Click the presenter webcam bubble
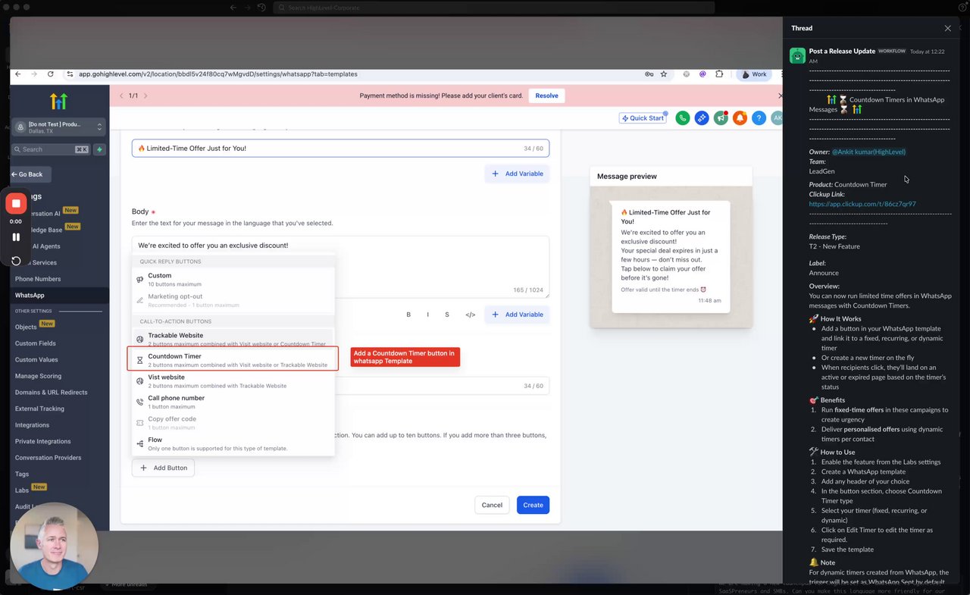The width and height of the screenshot is (970, 595). pos(55,546)
